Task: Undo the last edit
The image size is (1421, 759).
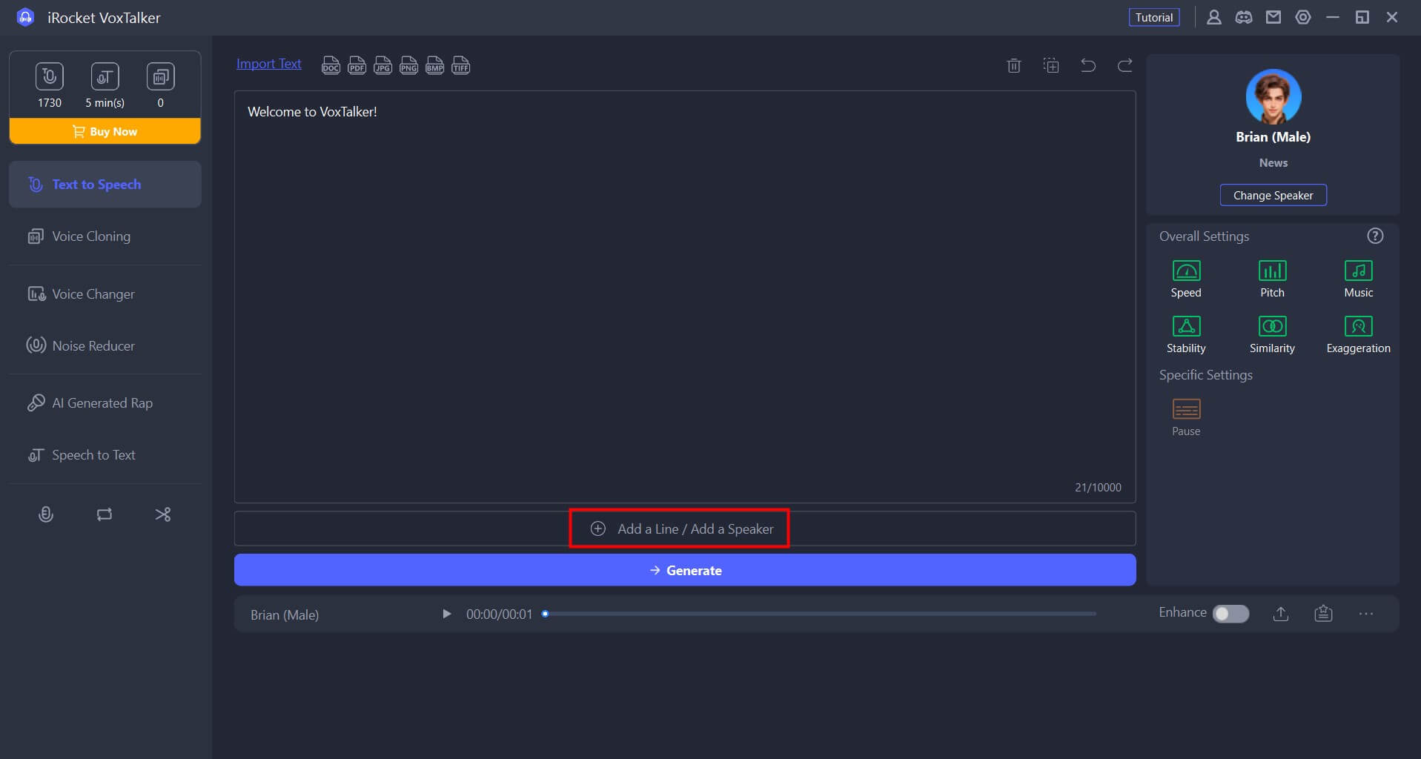Action: (x=1088, y=65)
